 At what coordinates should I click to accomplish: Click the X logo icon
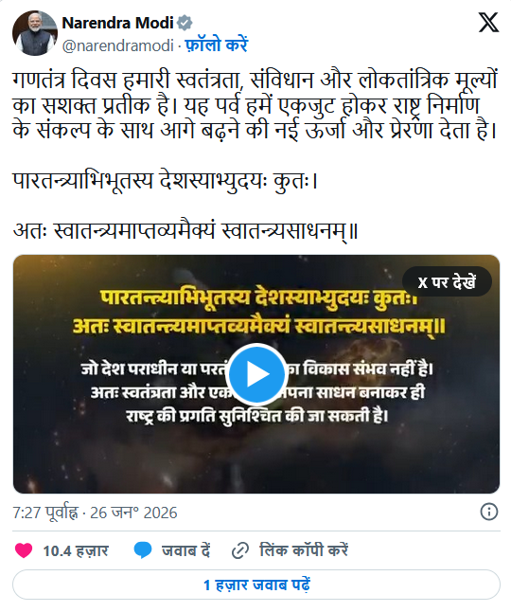point(488,22)
